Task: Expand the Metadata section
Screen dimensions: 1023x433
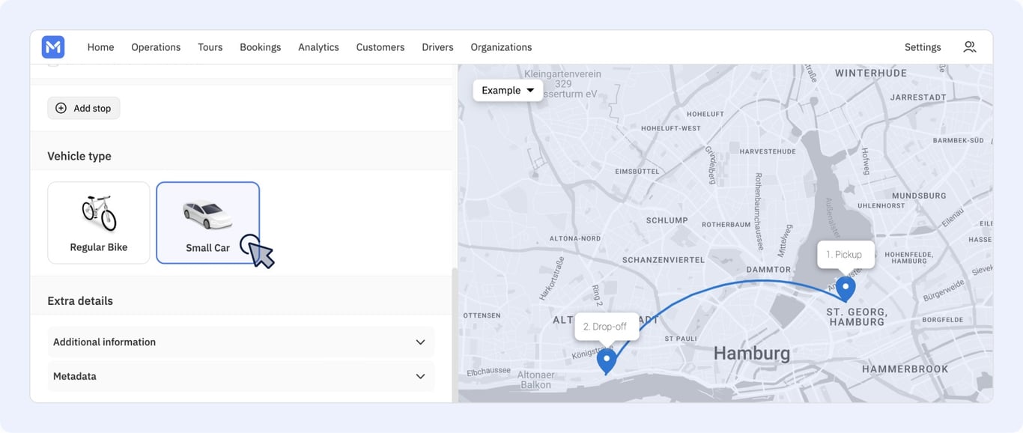Action: (x=241, y=376)
